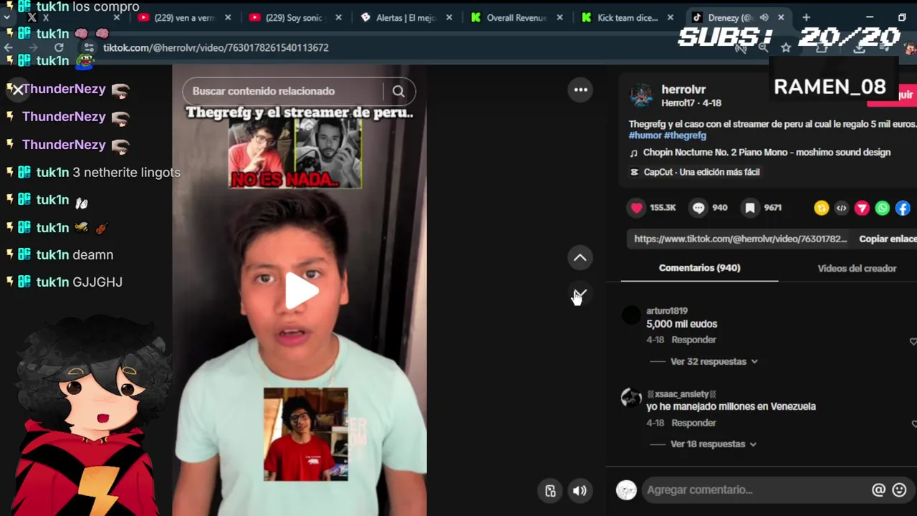Click the search magnifier in TikTok search
Image resolution: width=917 pixels, height=516 pixels.
click(x=398, y=91)
